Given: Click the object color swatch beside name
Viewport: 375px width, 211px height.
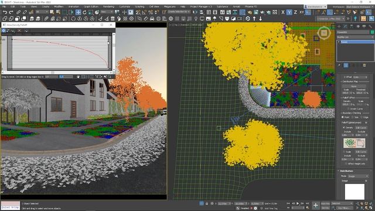Looking at the screenshot, I should 372,32.
